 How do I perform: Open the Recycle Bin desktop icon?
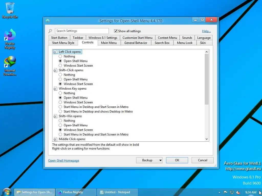click(10, 10)
